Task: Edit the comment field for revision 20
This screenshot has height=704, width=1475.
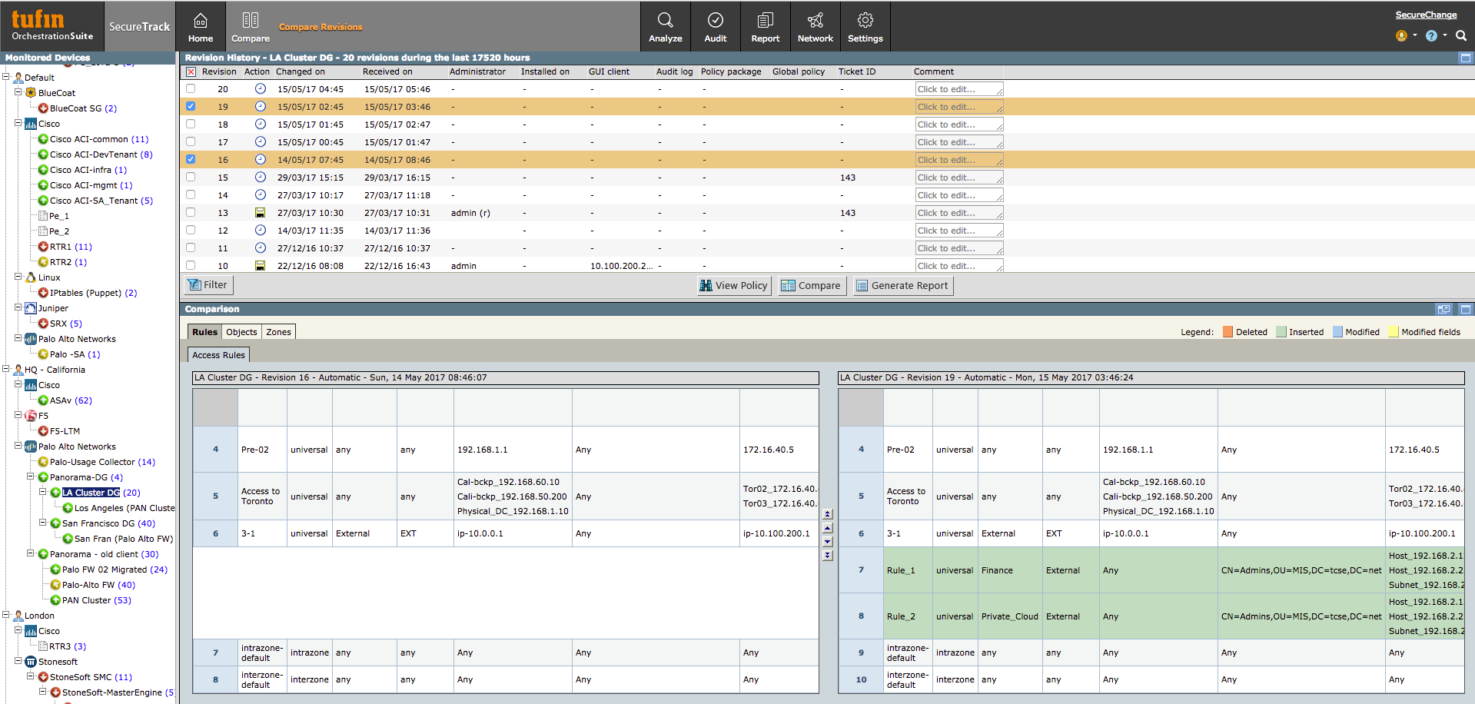Action: click(959, 89)
